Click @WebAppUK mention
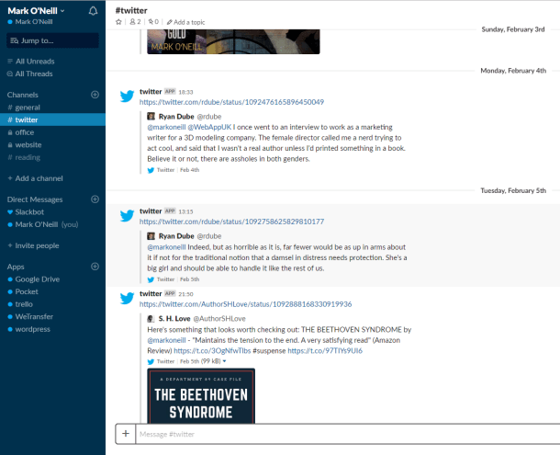The height and width of the screenshot is (455, 560). coord(209,127)
